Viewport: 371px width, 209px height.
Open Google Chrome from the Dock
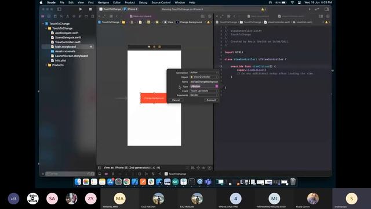[x=126, y=182]
